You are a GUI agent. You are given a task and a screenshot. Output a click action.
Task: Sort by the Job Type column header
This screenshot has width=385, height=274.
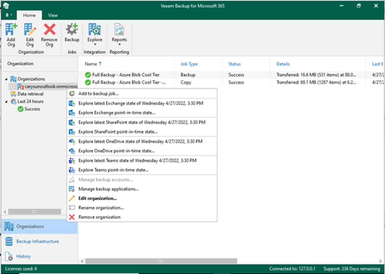click(x=189, y=64)
